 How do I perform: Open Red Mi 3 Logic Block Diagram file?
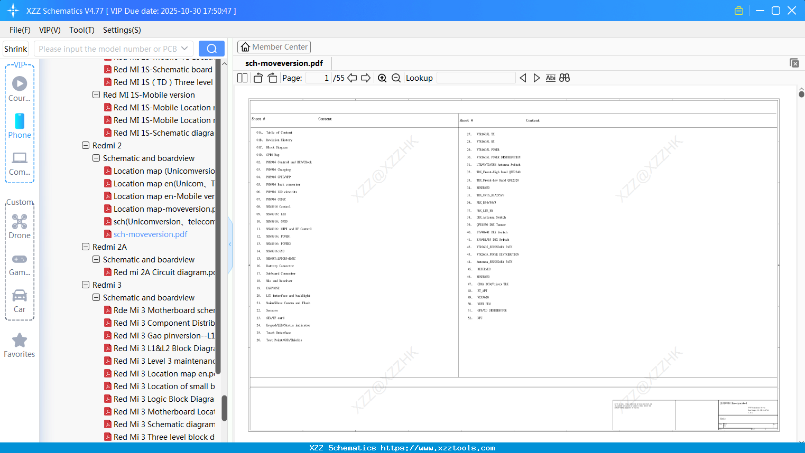pos(160,399)
